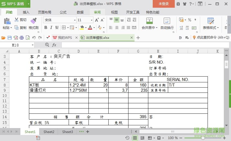This screenshot has width=231, height=141.
Task: Click the save icon in quick access toolbar
Action: tap(10, 38)
